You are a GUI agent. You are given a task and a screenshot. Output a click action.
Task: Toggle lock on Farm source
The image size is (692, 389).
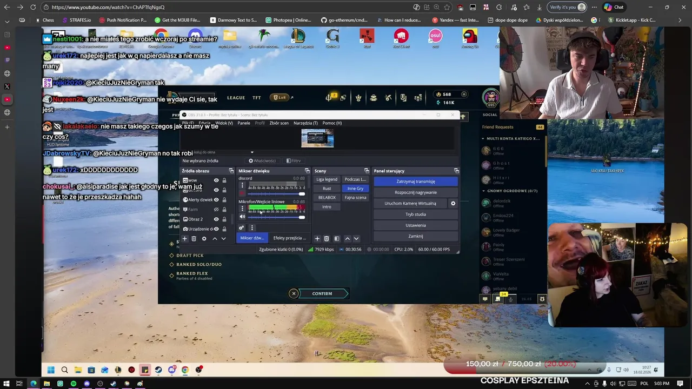click(x=224, y=210)
